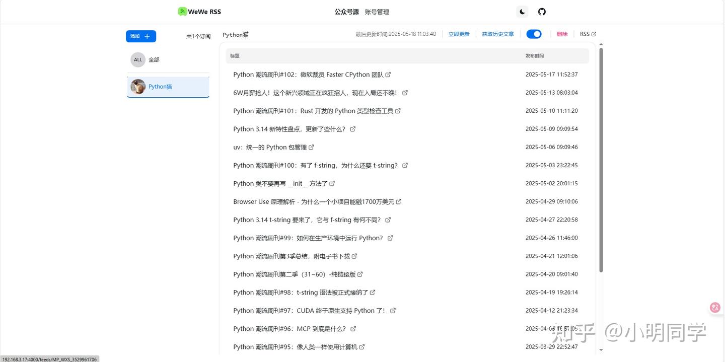Image resolution: width=725 pixels, height=362 pixels.
Task: Switch to the 账号管理 tab
Action: click(377, 12)
